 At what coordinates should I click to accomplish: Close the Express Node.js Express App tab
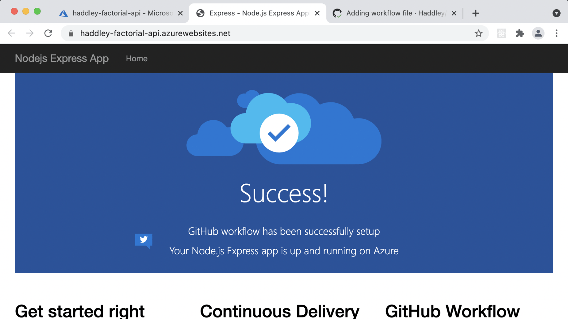[x=317, y=13]
